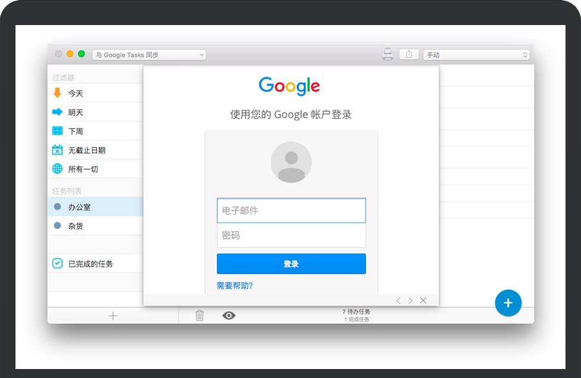Click the dot beside 办公室
This screenshot has width=581, height=378.
[x=57, y=206]
